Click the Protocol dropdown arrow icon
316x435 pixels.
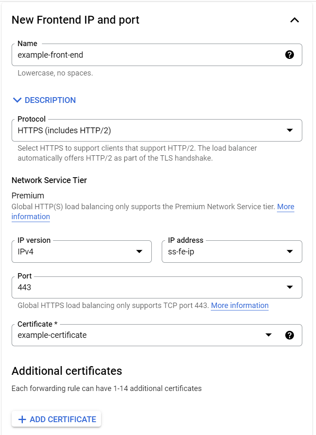pos(290,130)
